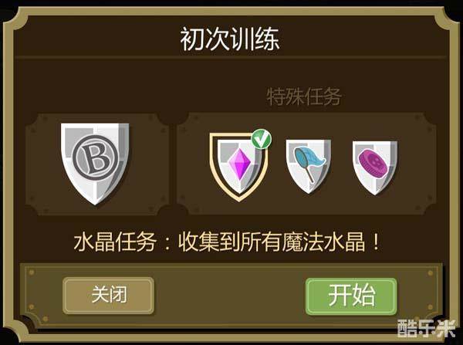Click the bottom button bar between buttons
The width and height of the screenshot is (463, 345).
(230, 296)
